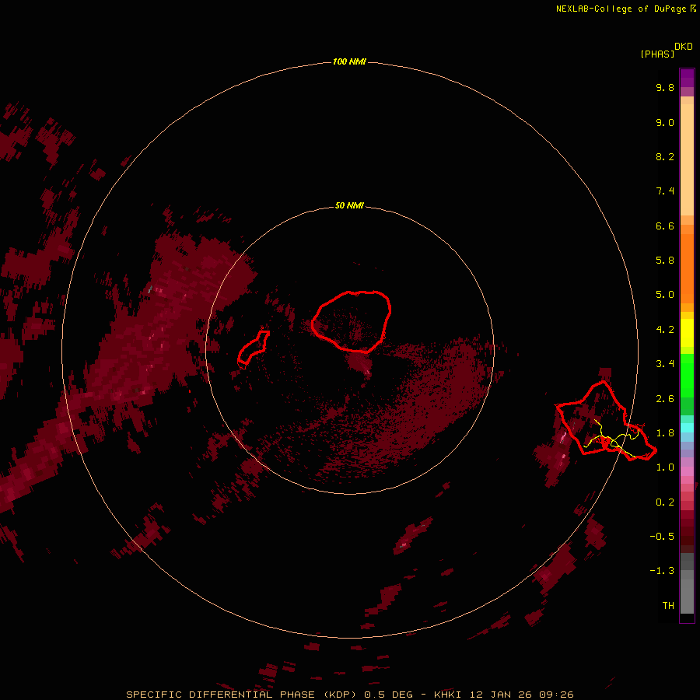This screenshot has width=700, height=700.
Task: Click the eastern island outline with yellow roads
Action: click(606, 421)
